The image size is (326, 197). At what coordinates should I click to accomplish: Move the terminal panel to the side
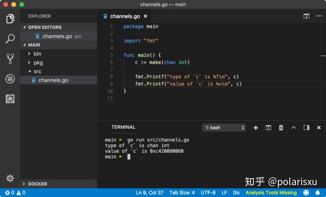[306, 127]
